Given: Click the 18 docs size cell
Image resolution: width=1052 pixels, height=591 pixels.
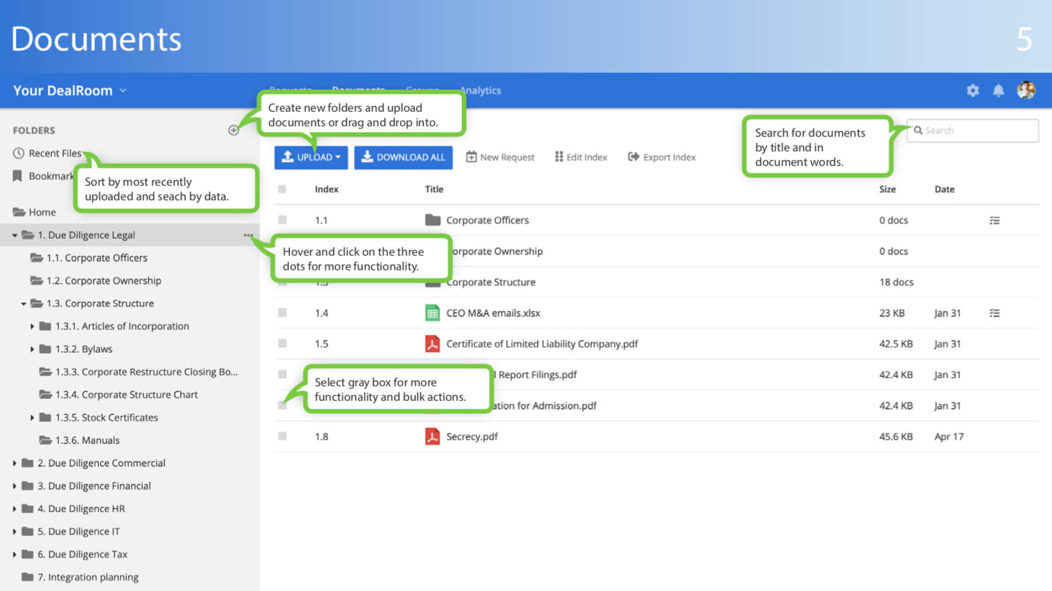Looking at the screenshot, I should click(x=896, y=282).
